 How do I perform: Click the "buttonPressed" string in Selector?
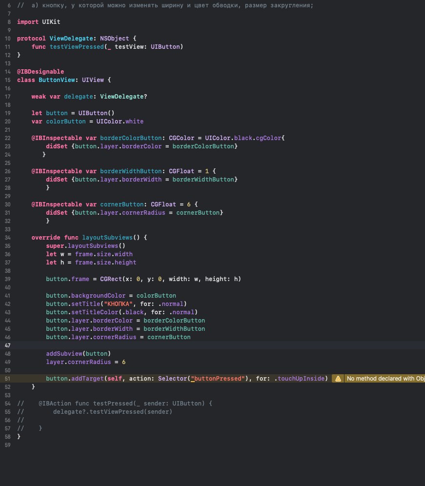point(218,379)
